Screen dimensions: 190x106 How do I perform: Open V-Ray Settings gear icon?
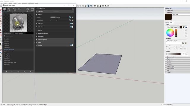(x=19, y=9)
